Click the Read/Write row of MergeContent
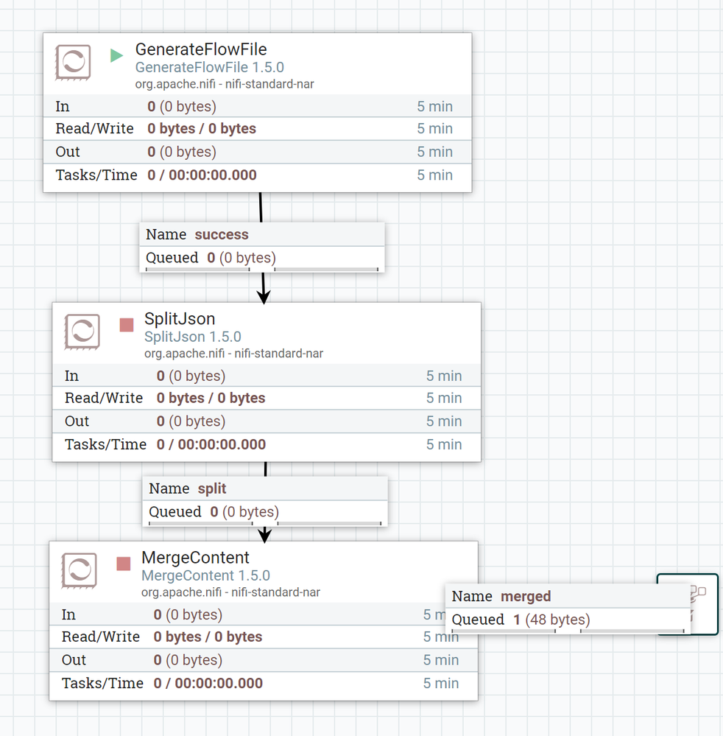The width and height of the screenshot is (723, 736). point(263,637)
